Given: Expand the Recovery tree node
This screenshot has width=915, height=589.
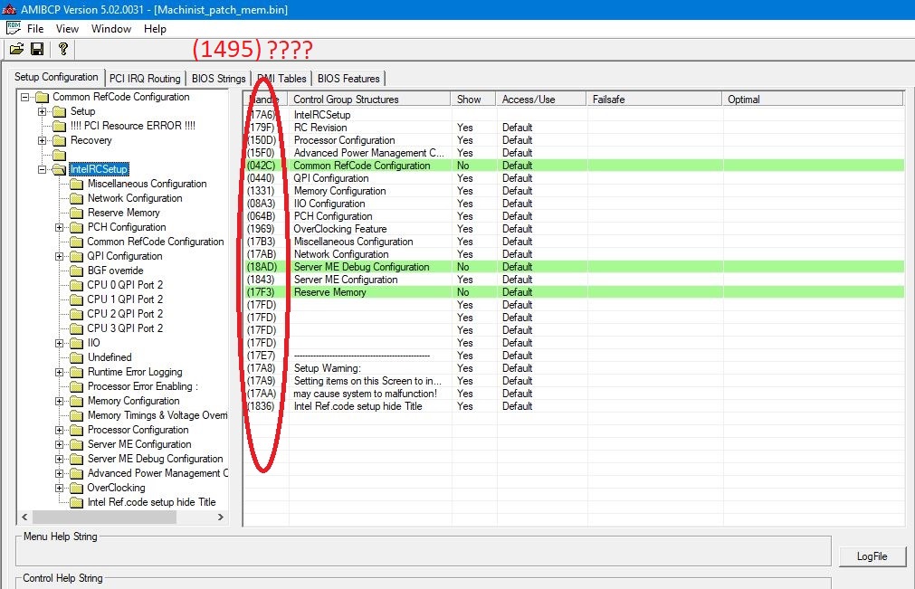Looking at the screenshot, I should point(42,140).
